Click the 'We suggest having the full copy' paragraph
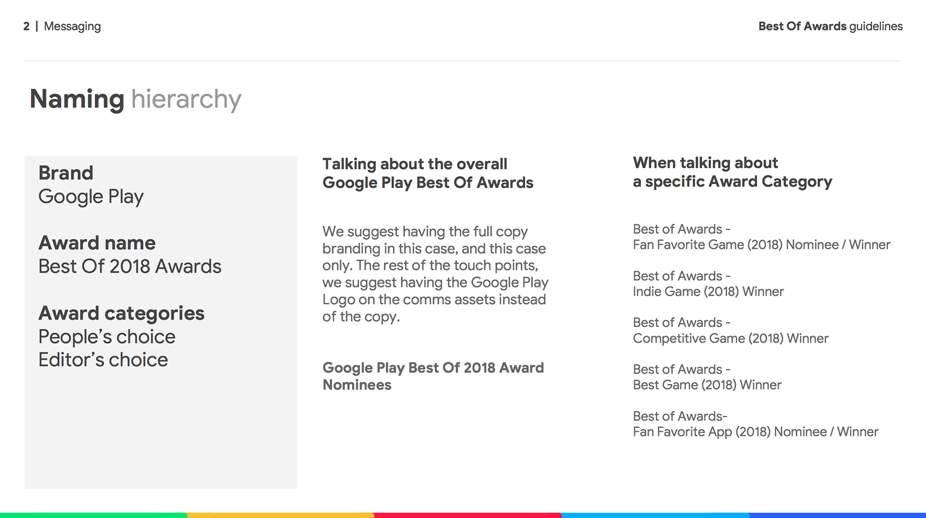The image size is (926, 518). click(x=436, y=274)
